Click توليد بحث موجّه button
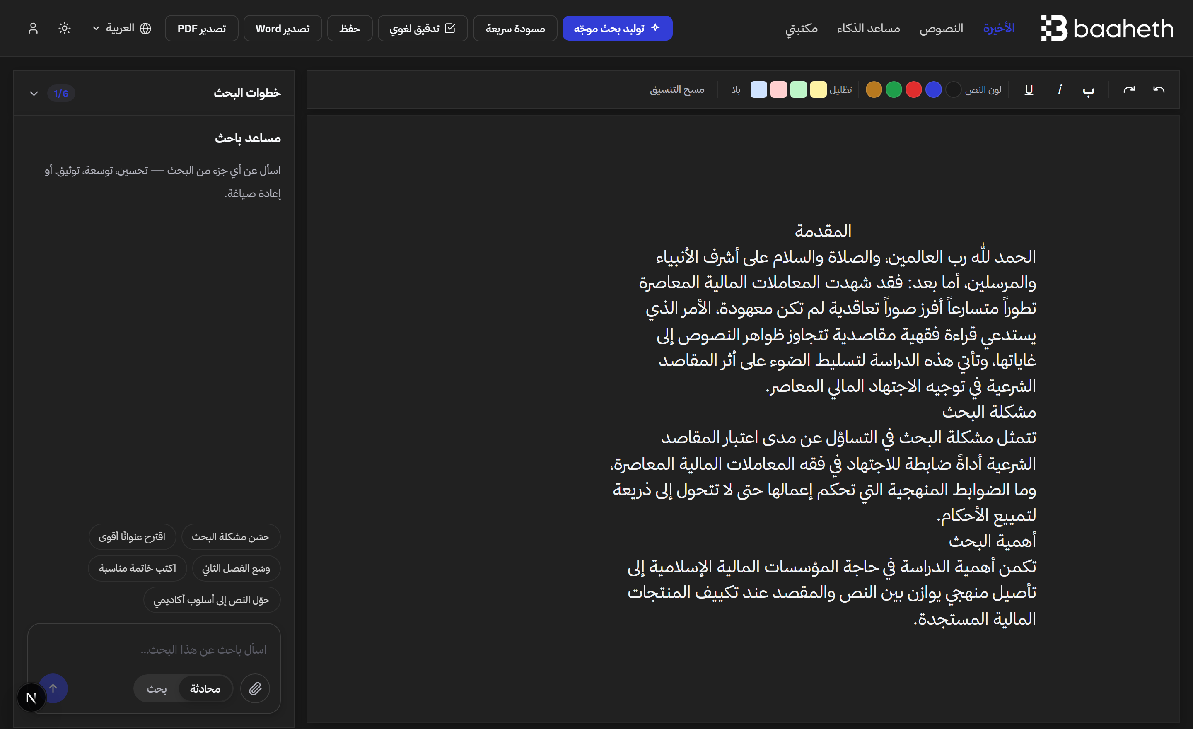This screenshot has width=1193, height=729. tap(617, 28)
